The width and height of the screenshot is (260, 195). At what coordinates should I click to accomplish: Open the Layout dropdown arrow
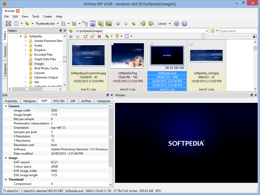170,24
